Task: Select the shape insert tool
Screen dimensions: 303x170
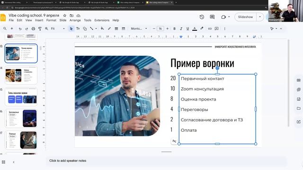Action: pos(85,28)
